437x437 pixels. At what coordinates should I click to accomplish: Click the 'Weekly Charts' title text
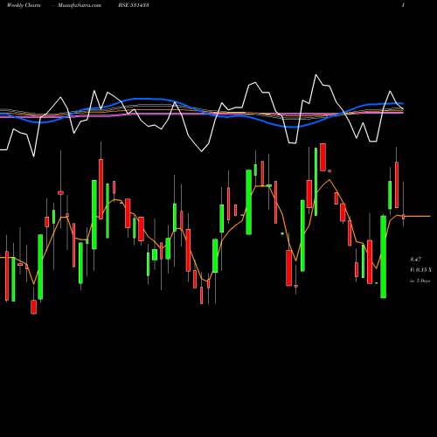(x=24, y=5)
